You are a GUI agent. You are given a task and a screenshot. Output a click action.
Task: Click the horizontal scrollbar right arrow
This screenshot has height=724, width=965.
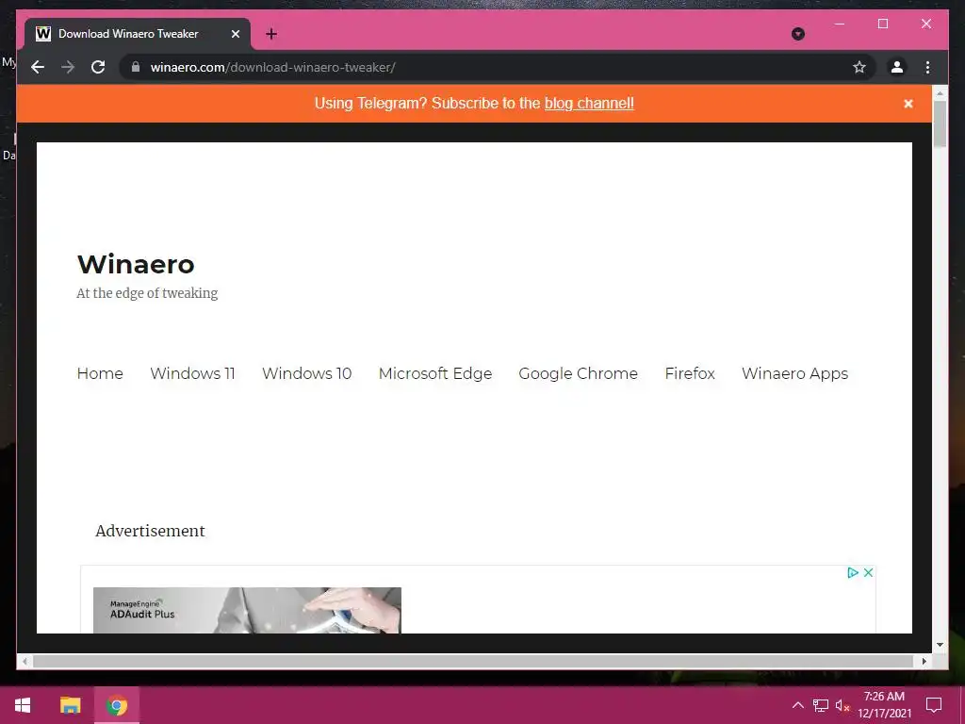[924, 661]
